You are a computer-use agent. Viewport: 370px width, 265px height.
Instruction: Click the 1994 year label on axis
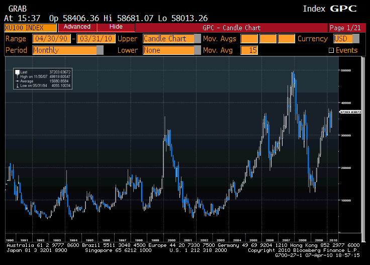tap(73, 240)
